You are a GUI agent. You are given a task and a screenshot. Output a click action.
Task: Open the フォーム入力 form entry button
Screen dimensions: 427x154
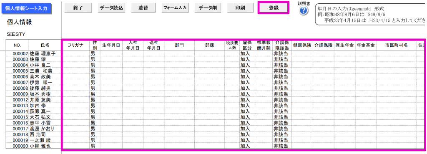[175, 8]
